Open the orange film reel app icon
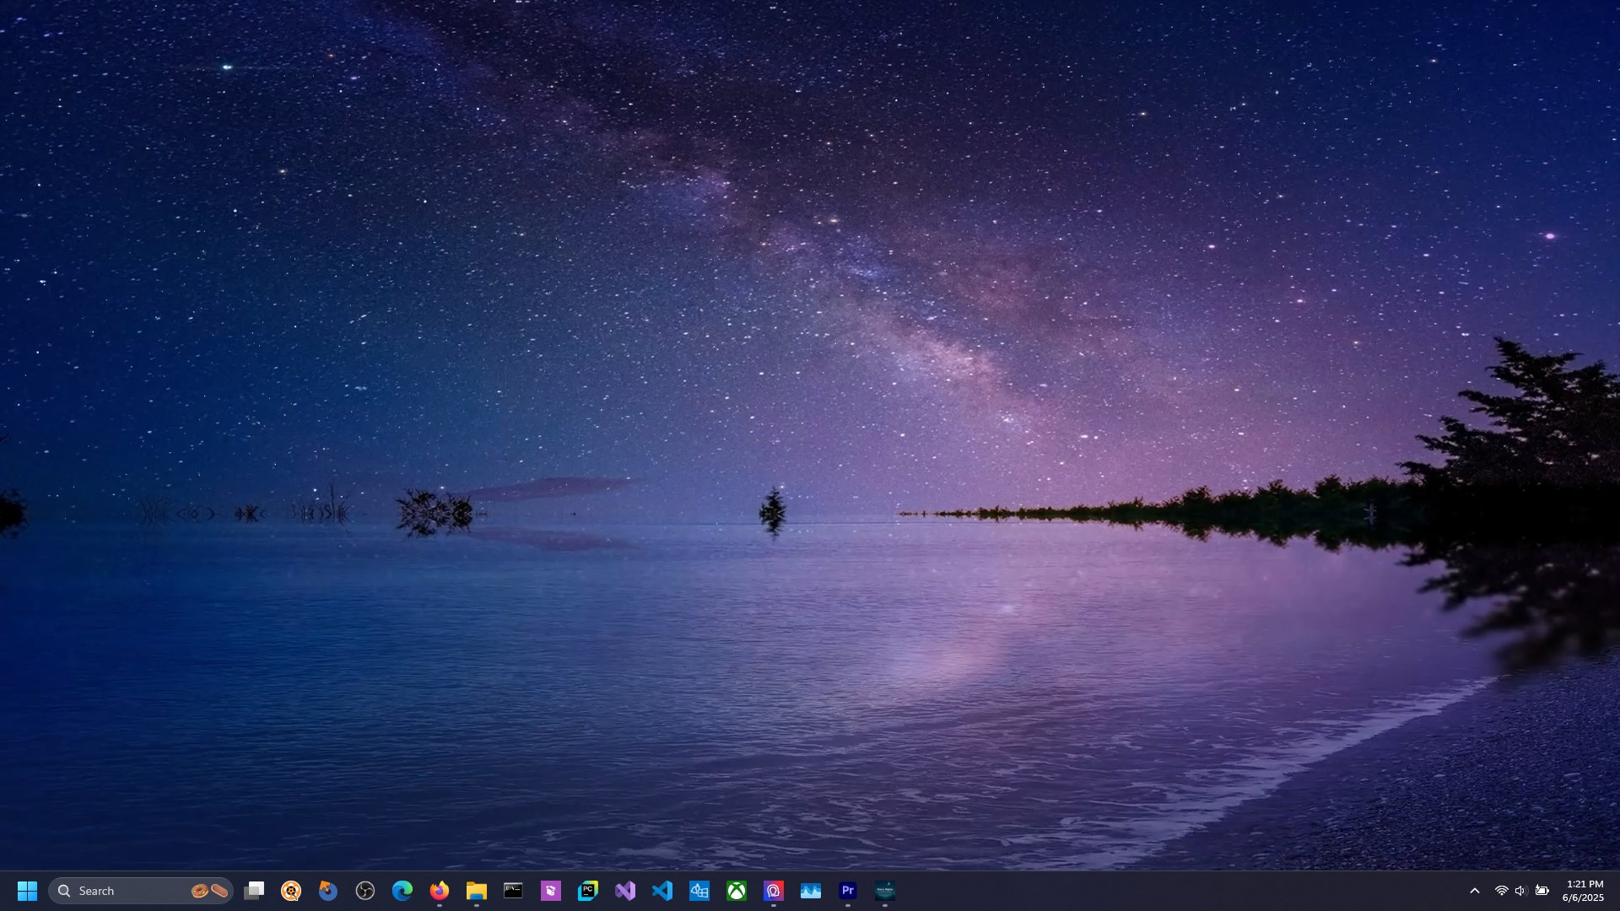Viewport: 1620px width, 911px height. [x=291, y=891]
